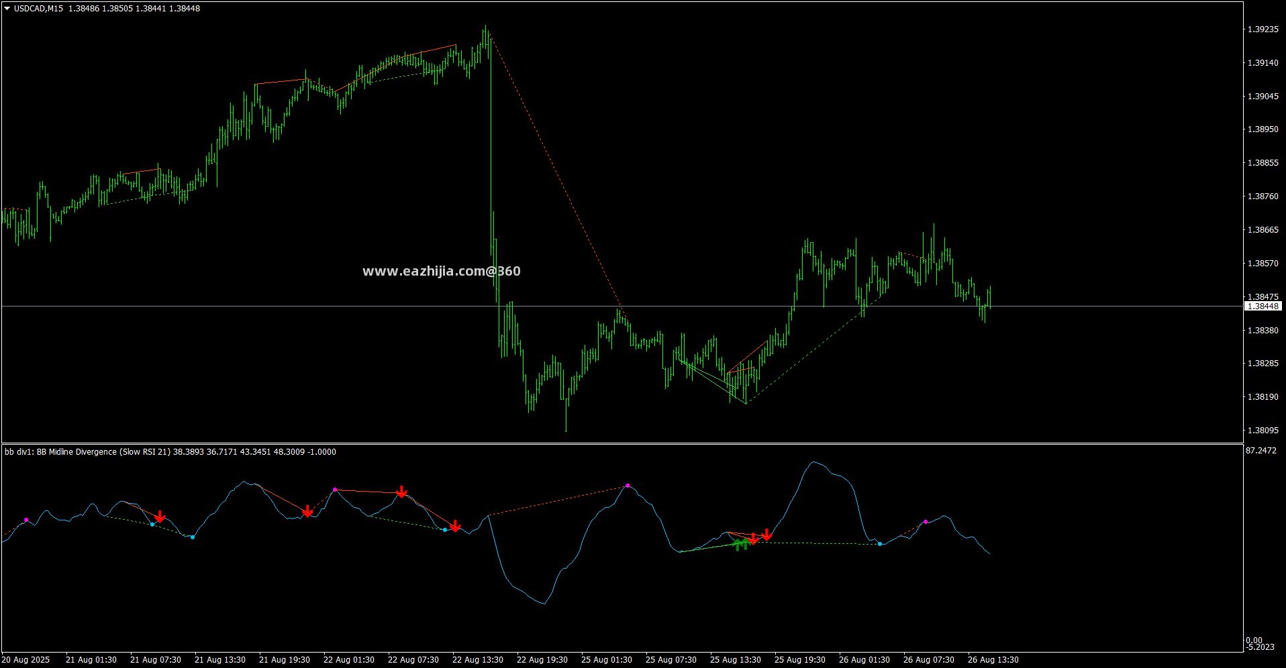
Task: Click the 25 Aug 19:30 time label
Action: coord(800,660)
